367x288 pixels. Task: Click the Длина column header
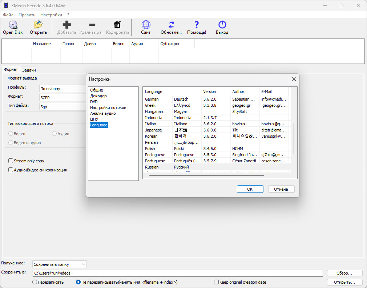click(x=97, y=44)
